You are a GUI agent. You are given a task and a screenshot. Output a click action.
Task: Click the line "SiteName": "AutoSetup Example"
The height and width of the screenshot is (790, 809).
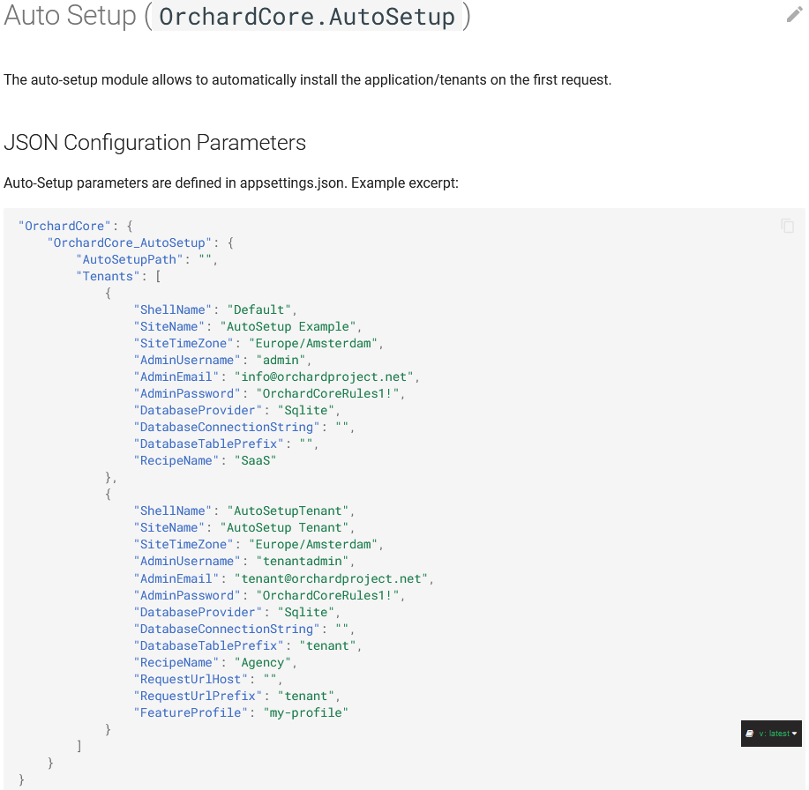coord(248,327)
